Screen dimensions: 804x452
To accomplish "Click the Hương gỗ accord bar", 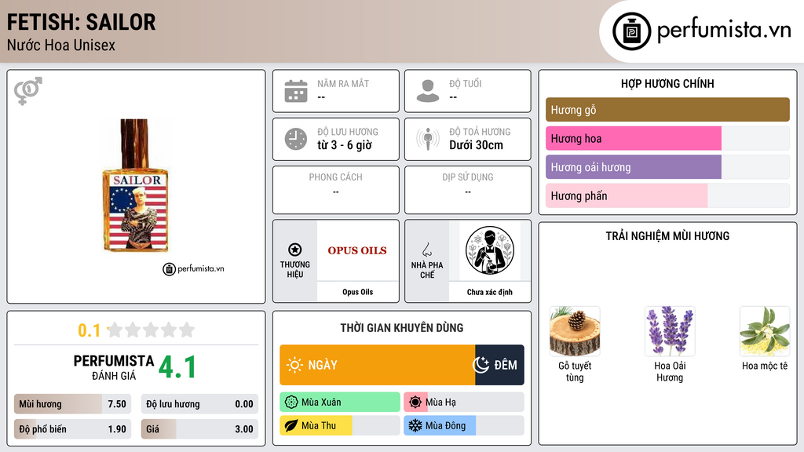I will 667,110.
